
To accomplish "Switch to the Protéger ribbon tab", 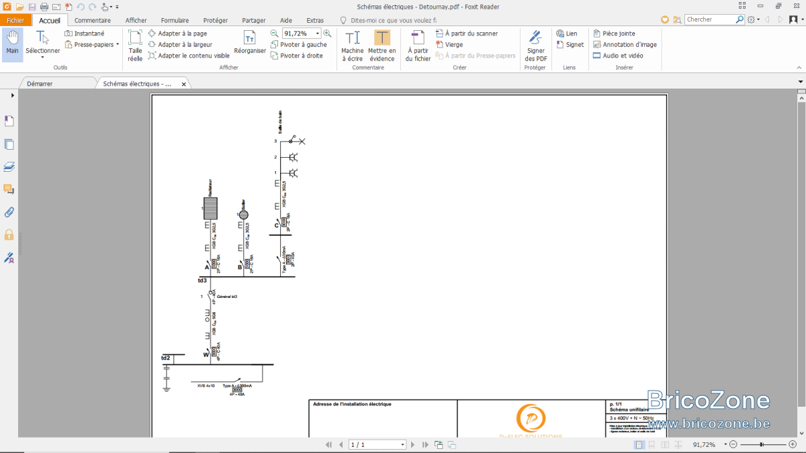I will coord(216,20).
